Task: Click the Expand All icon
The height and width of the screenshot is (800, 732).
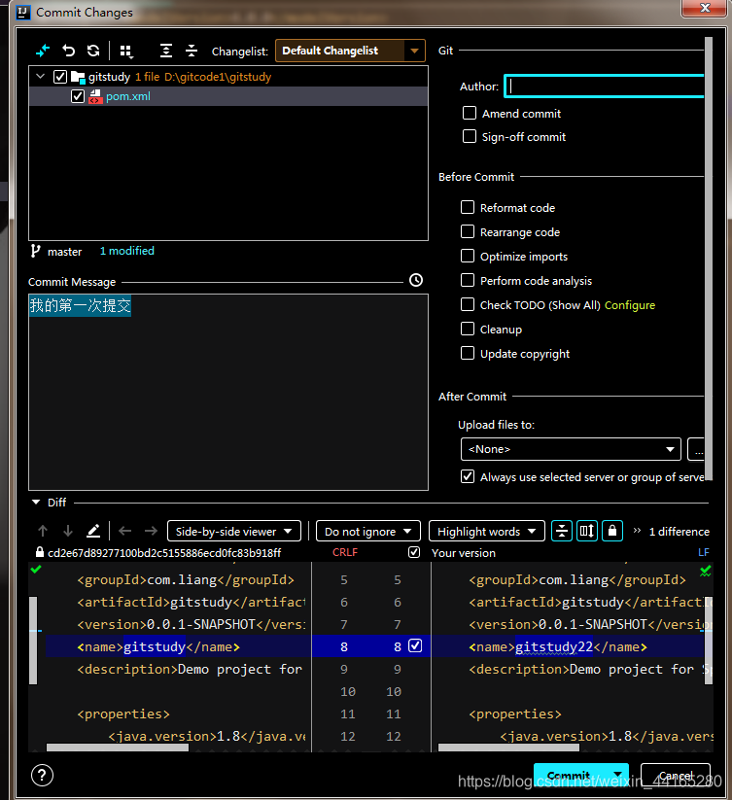Action: pos(166,51)
